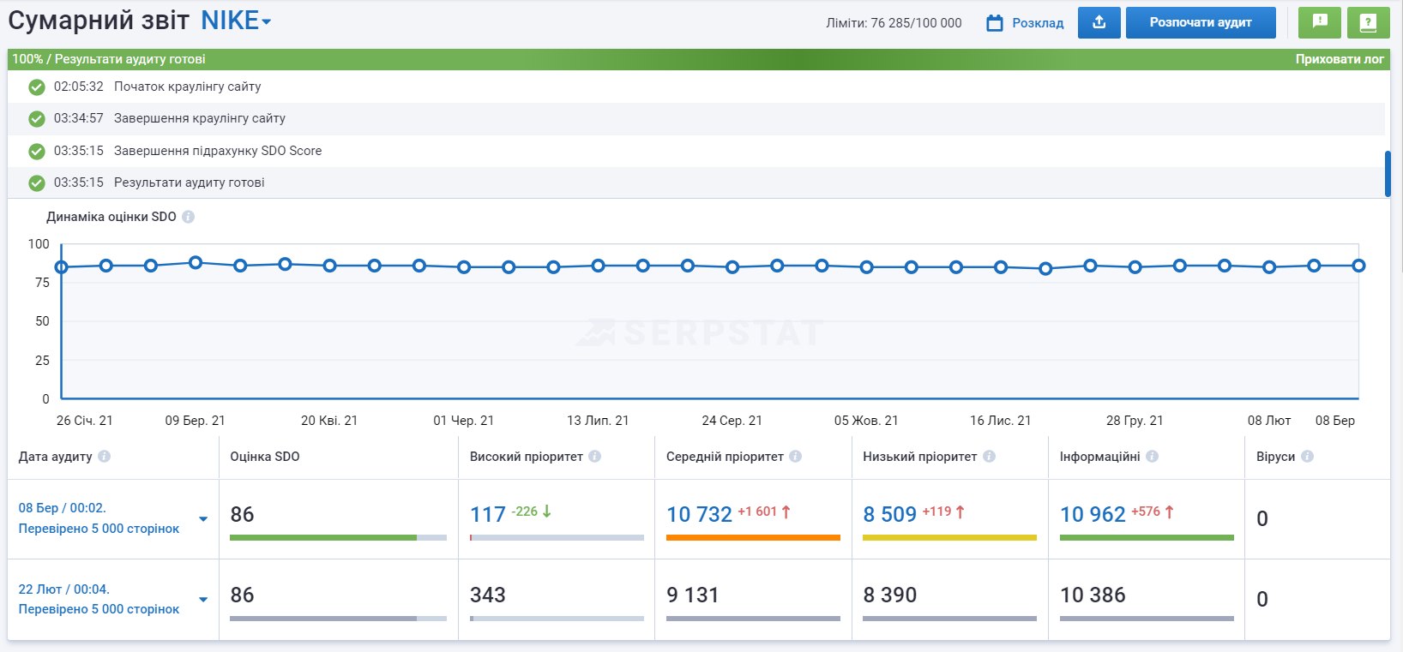Click info icon next to Дата аудиту
Viewport: 1403px width, 652px height.
(105, 457)
